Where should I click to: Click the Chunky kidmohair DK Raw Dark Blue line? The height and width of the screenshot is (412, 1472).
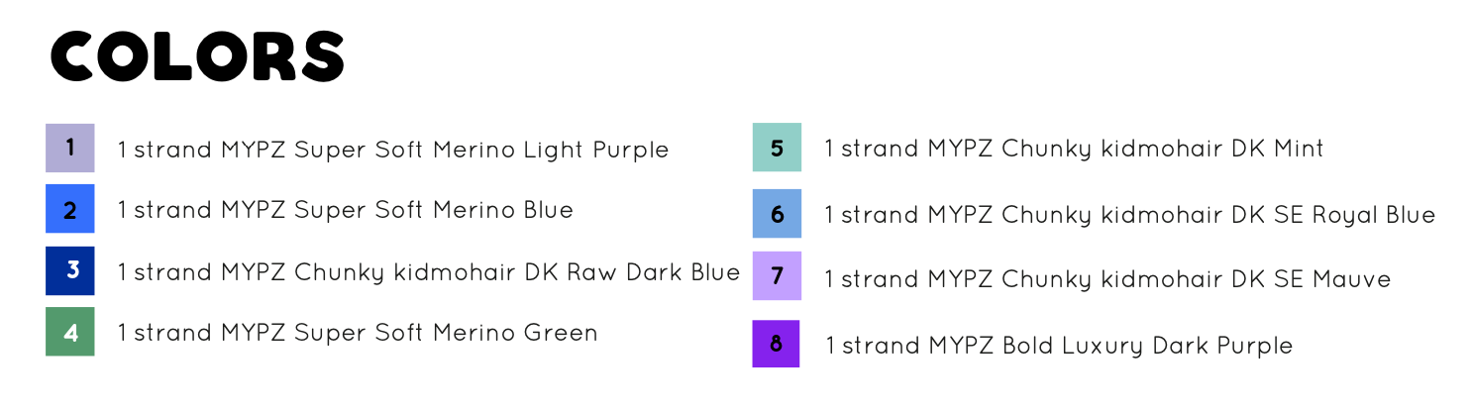[428, 272]
